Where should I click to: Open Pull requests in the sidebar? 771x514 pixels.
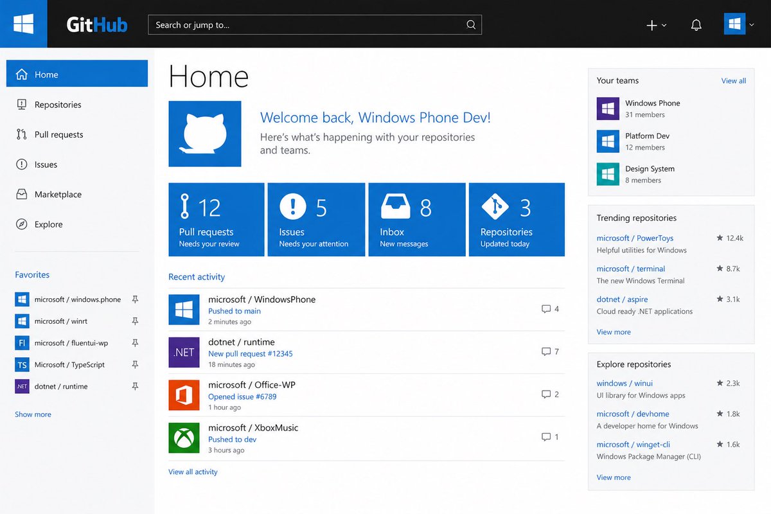[77, 134]
